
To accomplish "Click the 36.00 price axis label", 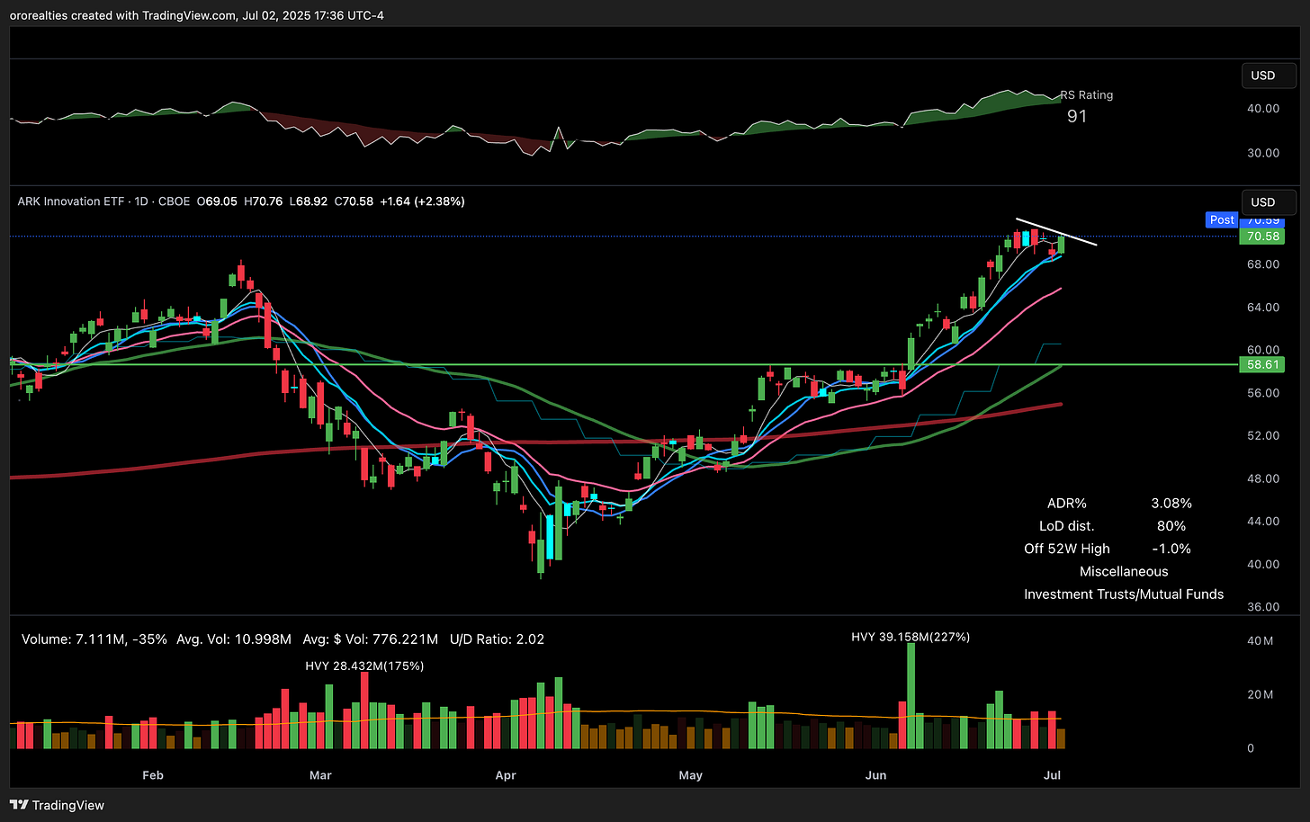I will [x=1263, y=607].
